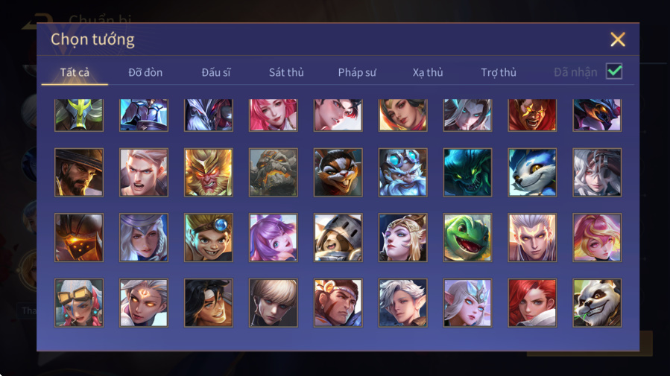Toggle the Đã nhận checkbox
670x376 pixels.
(614, 71)
